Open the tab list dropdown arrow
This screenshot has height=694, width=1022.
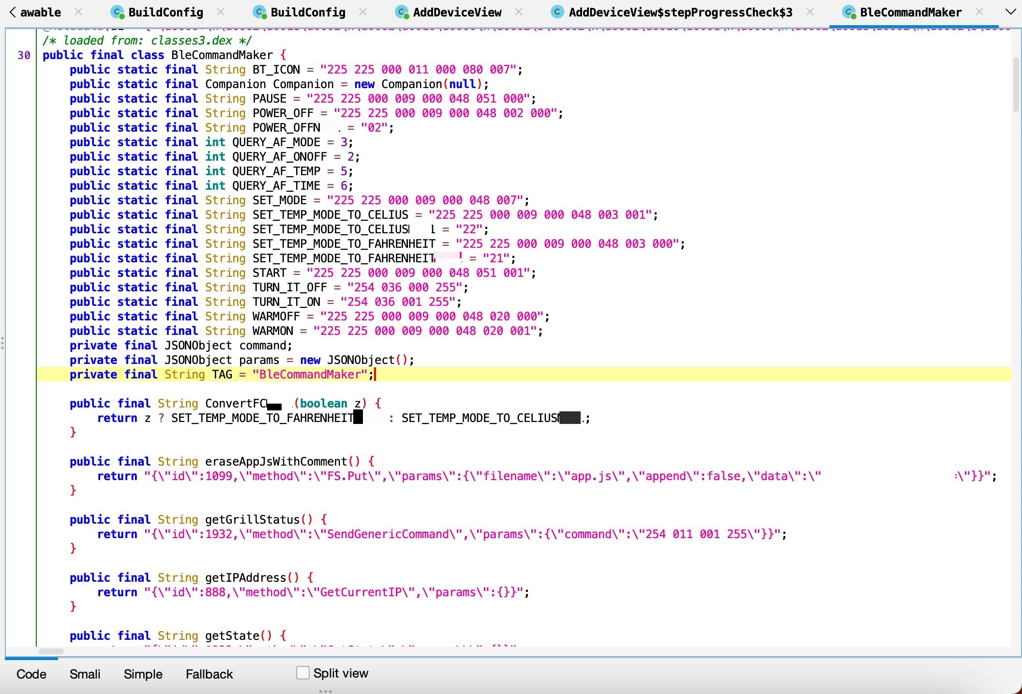click(x=1011, y=12)
